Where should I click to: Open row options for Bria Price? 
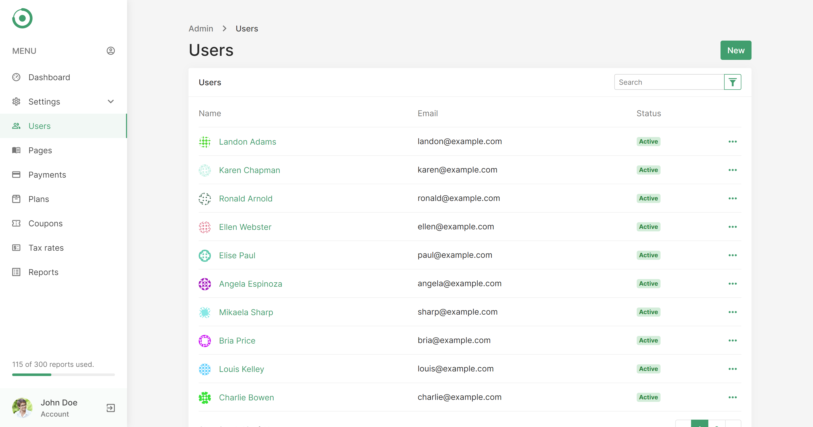pos(732,341)
